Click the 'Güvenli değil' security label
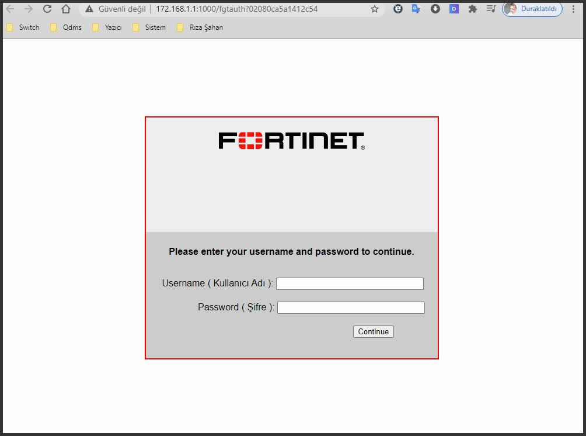This screenshot has height=436, width=586. [122, 9]
